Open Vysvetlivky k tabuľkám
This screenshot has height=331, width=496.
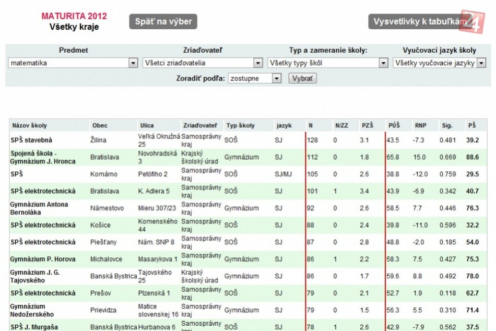point(418,22)
